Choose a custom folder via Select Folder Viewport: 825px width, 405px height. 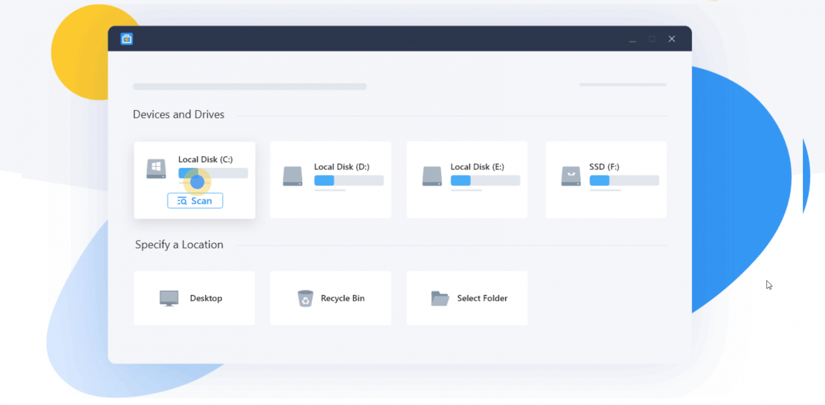click(x=467, y=298)
